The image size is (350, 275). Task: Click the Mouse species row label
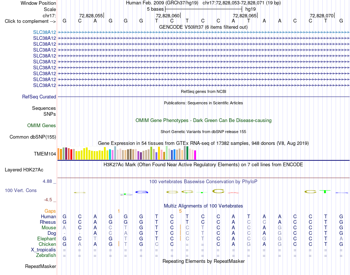(49, 228)
